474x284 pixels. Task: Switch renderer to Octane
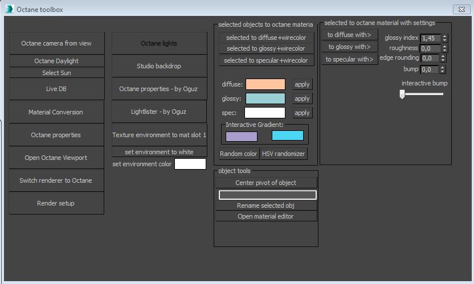tap(56, 180)
